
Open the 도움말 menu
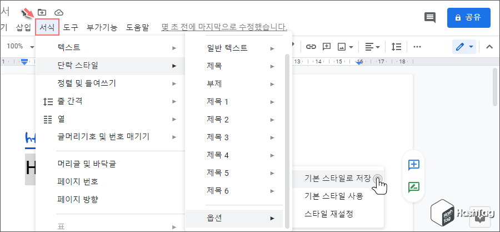pos(137,27)
